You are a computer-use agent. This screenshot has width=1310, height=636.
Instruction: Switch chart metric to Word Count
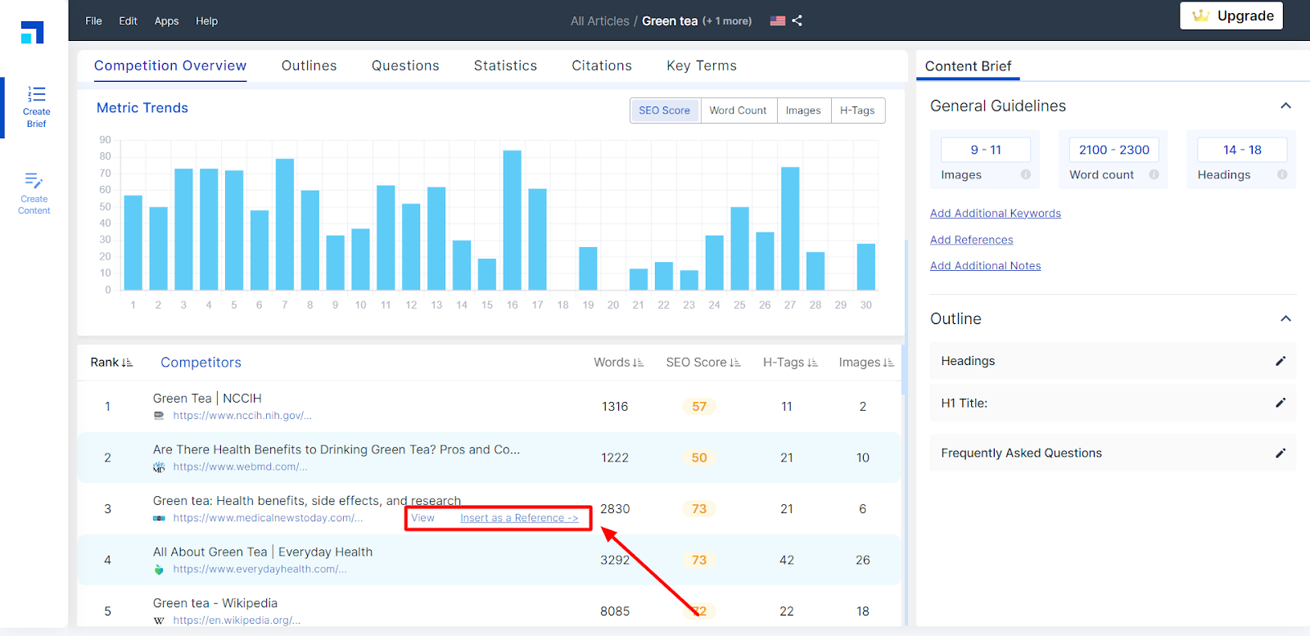pos(738,111)
